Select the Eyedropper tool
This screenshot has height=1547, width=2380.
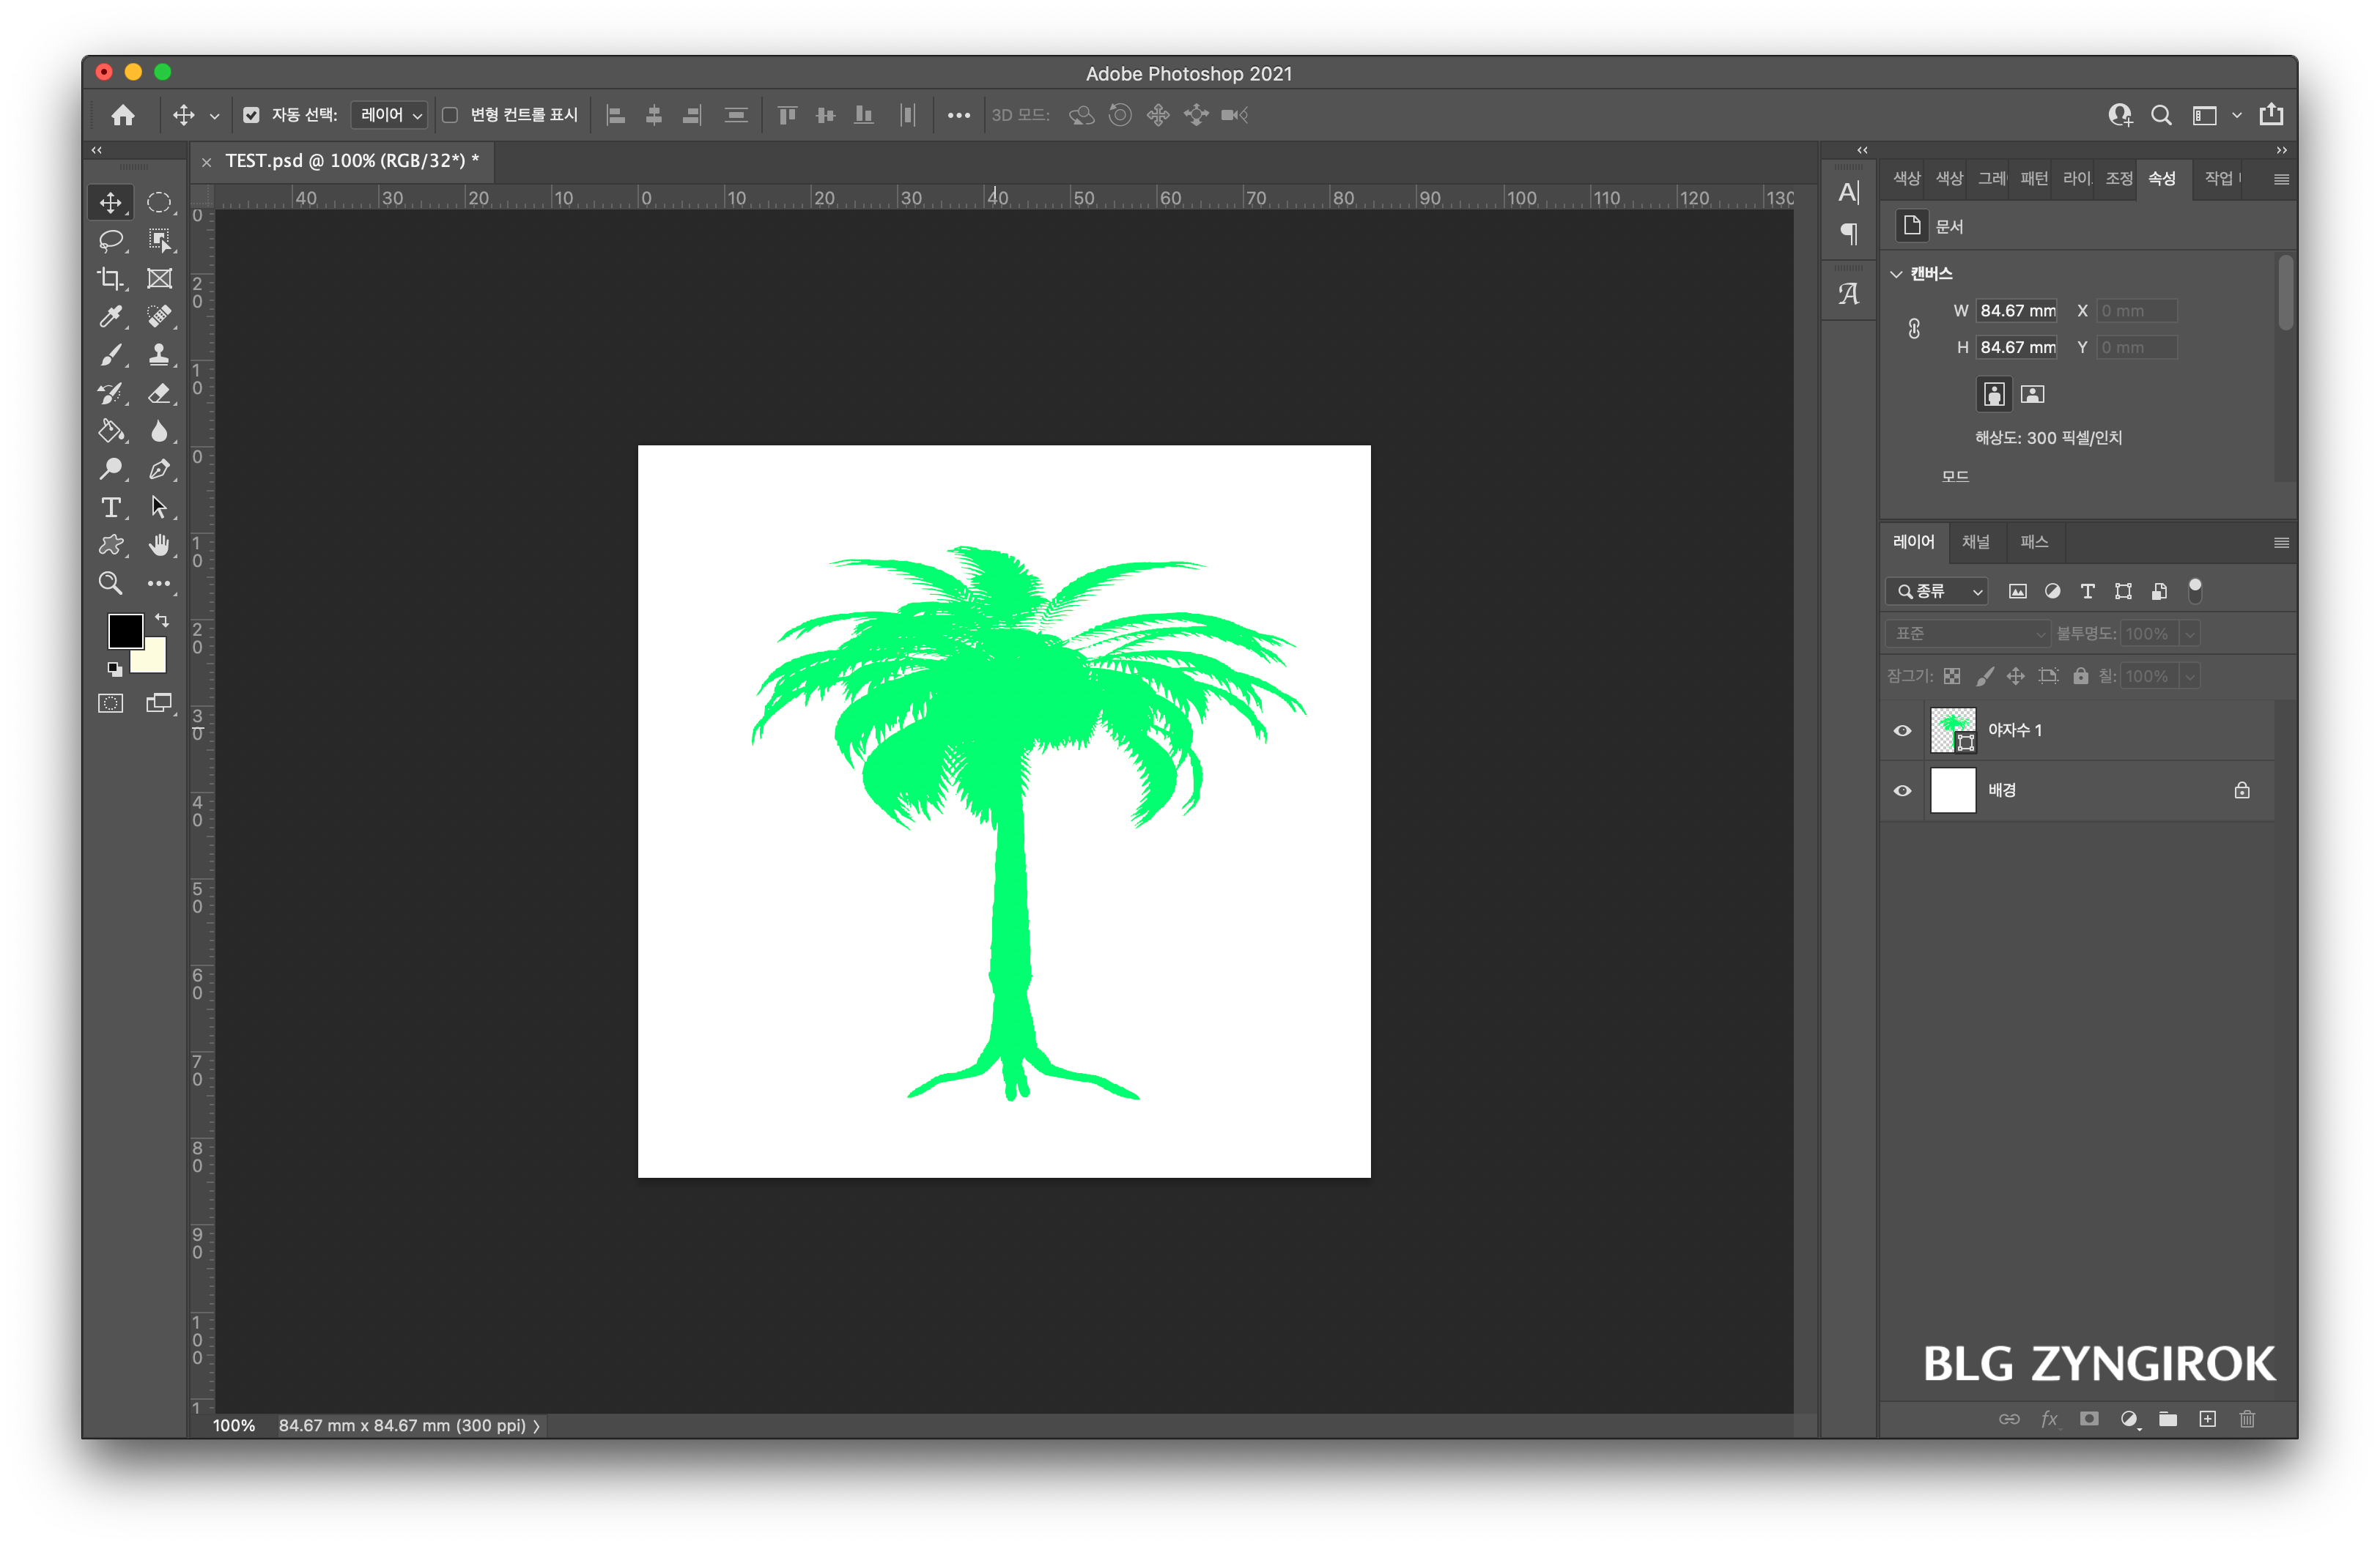(x=110, y=316)
